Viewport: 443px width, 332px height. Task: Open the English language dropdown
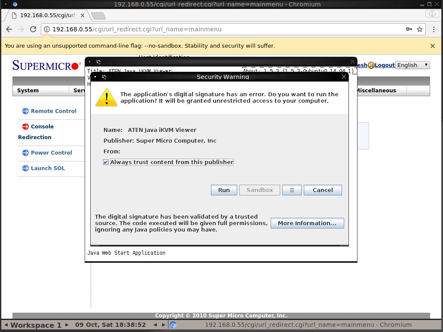pyautogui.click(x=412, y=65)
